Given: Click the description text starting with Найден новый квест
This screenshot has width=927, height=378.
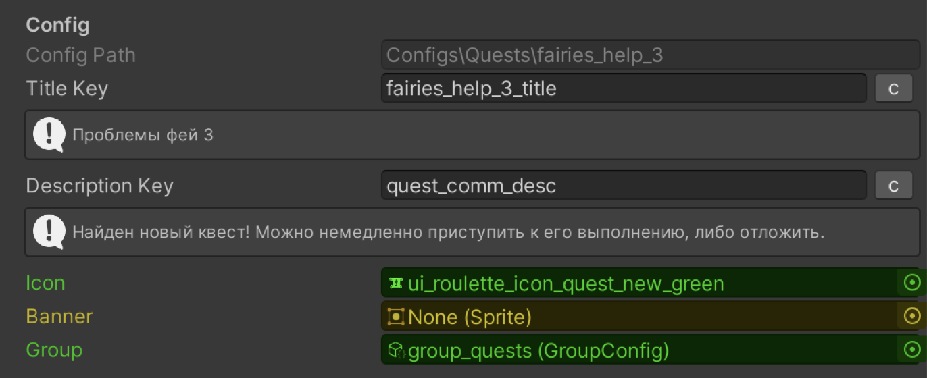Looking at the screenshot, I should (x=449, y=233).
